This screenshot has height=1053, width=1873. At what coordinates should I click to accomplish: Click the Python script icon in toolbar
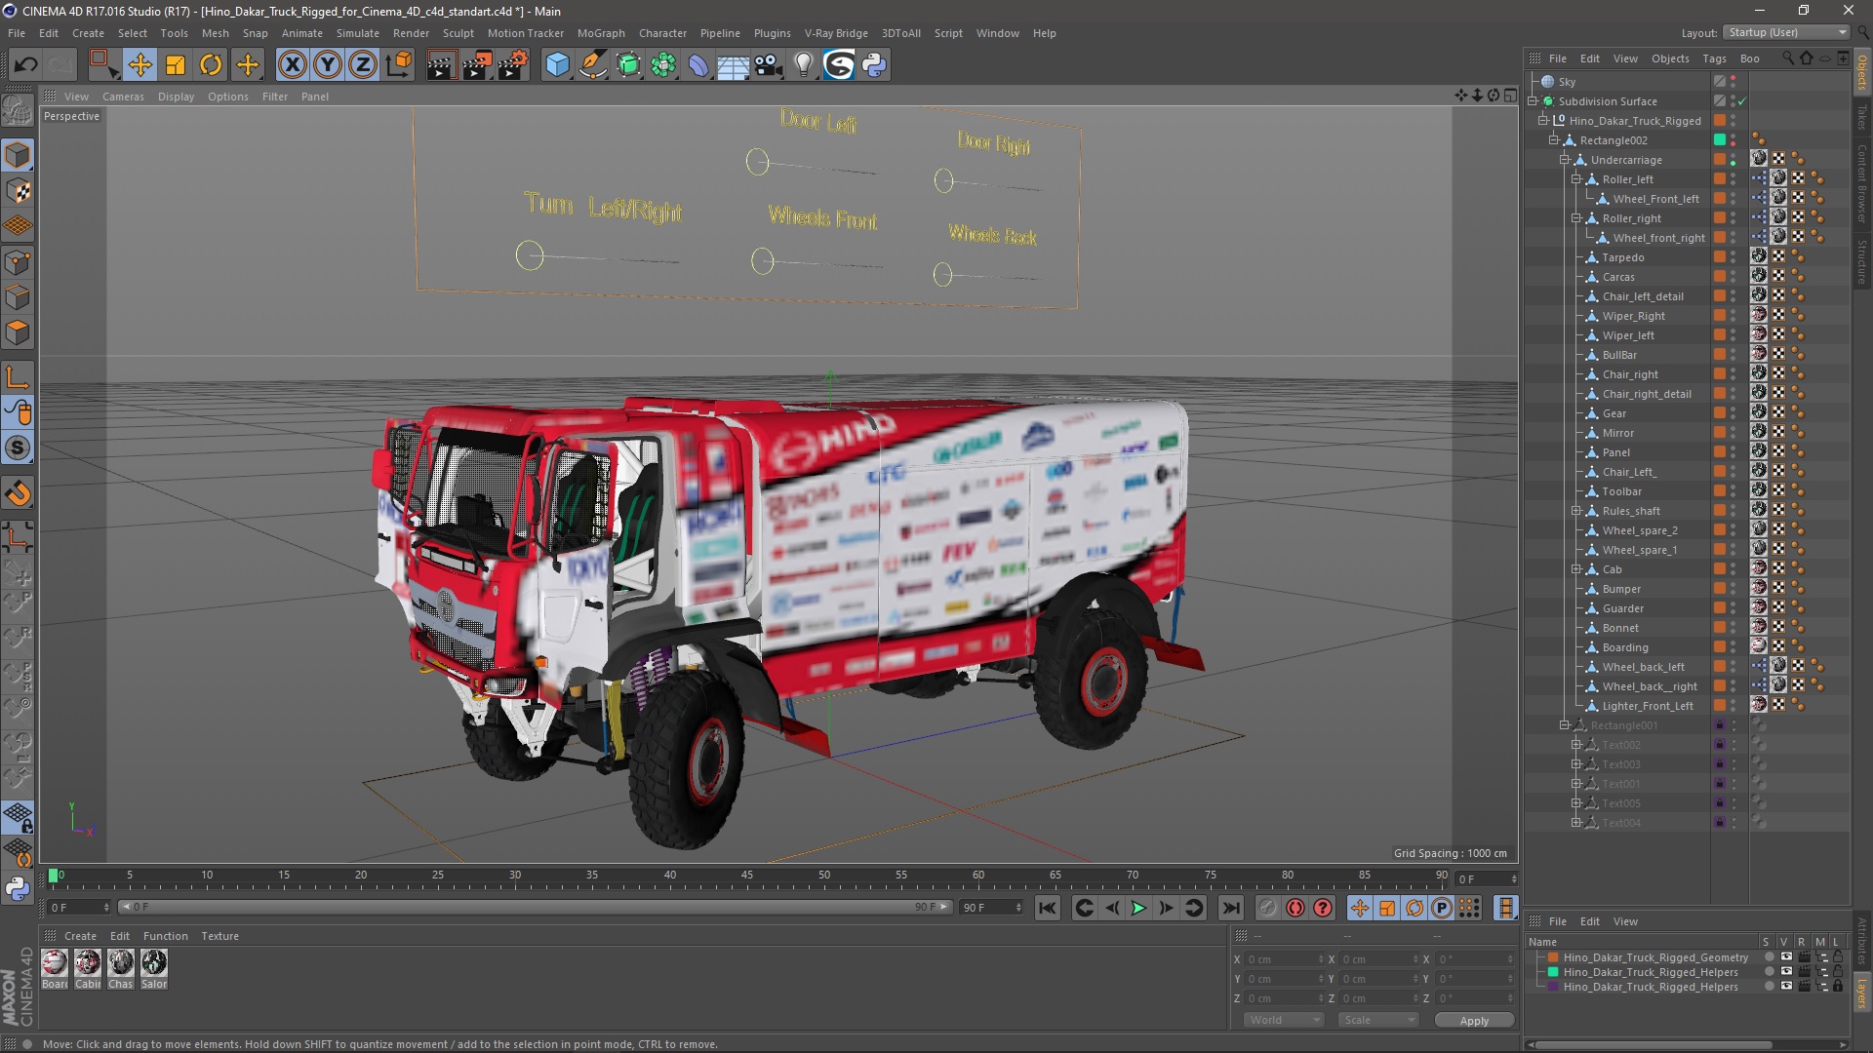click(874, 65)
